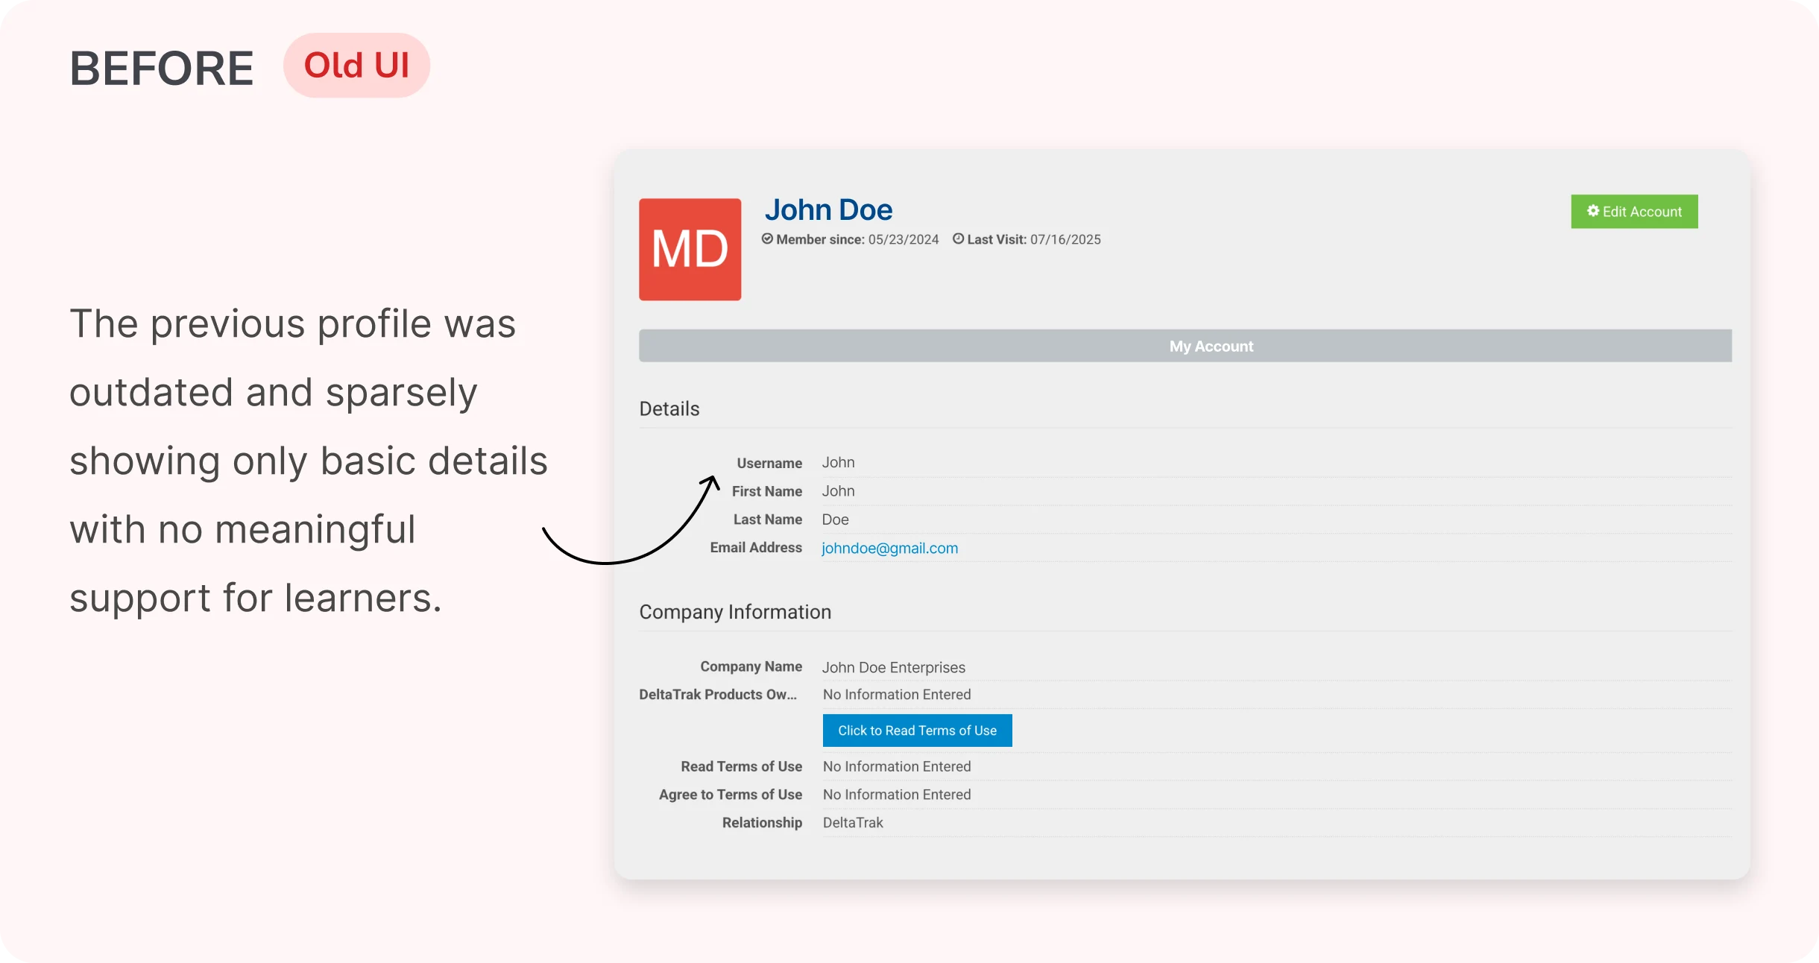Click the truncated DeltaTrak Products Ow... label

[717, 695]
